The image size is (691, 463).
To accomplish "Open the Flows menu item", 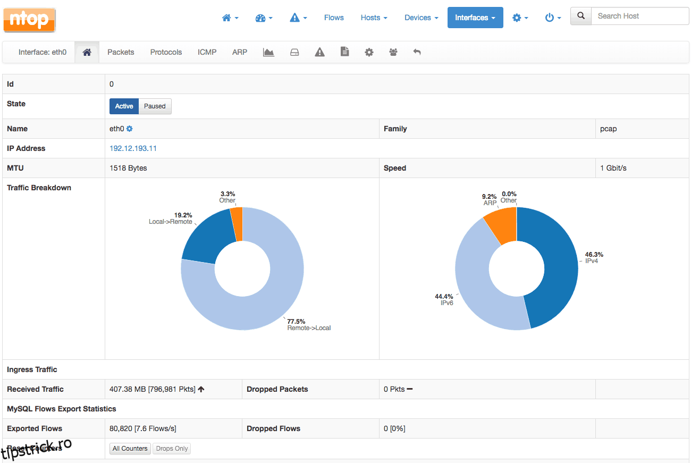I will (x=334, y=18).
